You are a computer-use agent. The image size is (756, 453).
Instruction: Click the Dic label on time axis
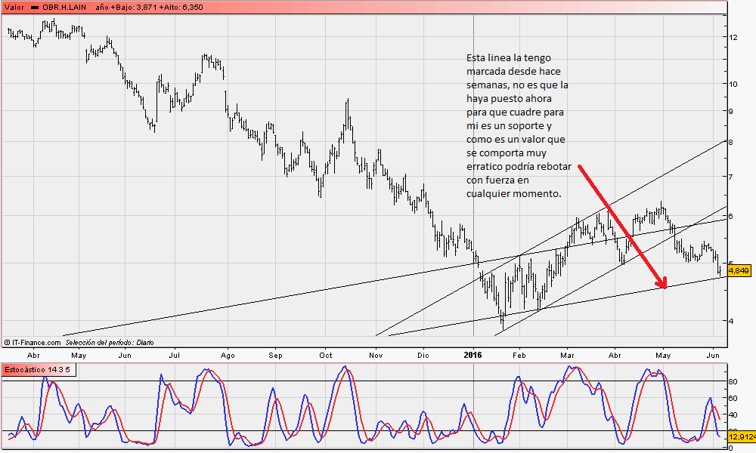[423, 354]
